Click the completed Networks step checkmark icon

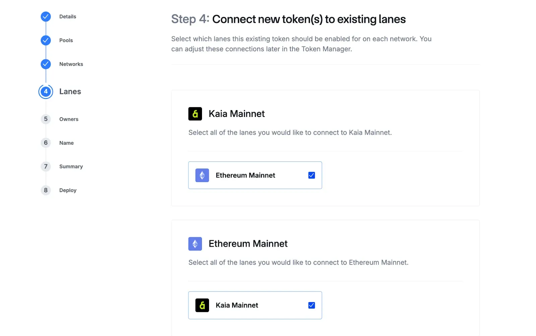(x=46, y=64)
